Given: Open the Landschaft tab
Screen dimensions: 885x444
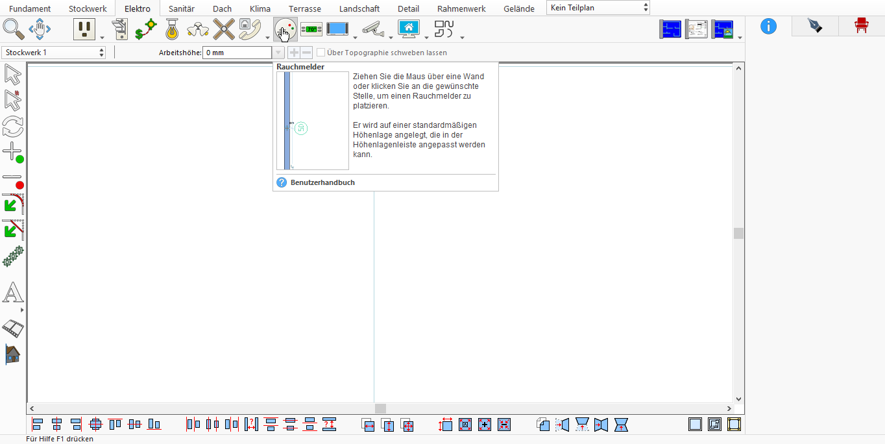Looking at the screenshot, I should pos(359,8).
